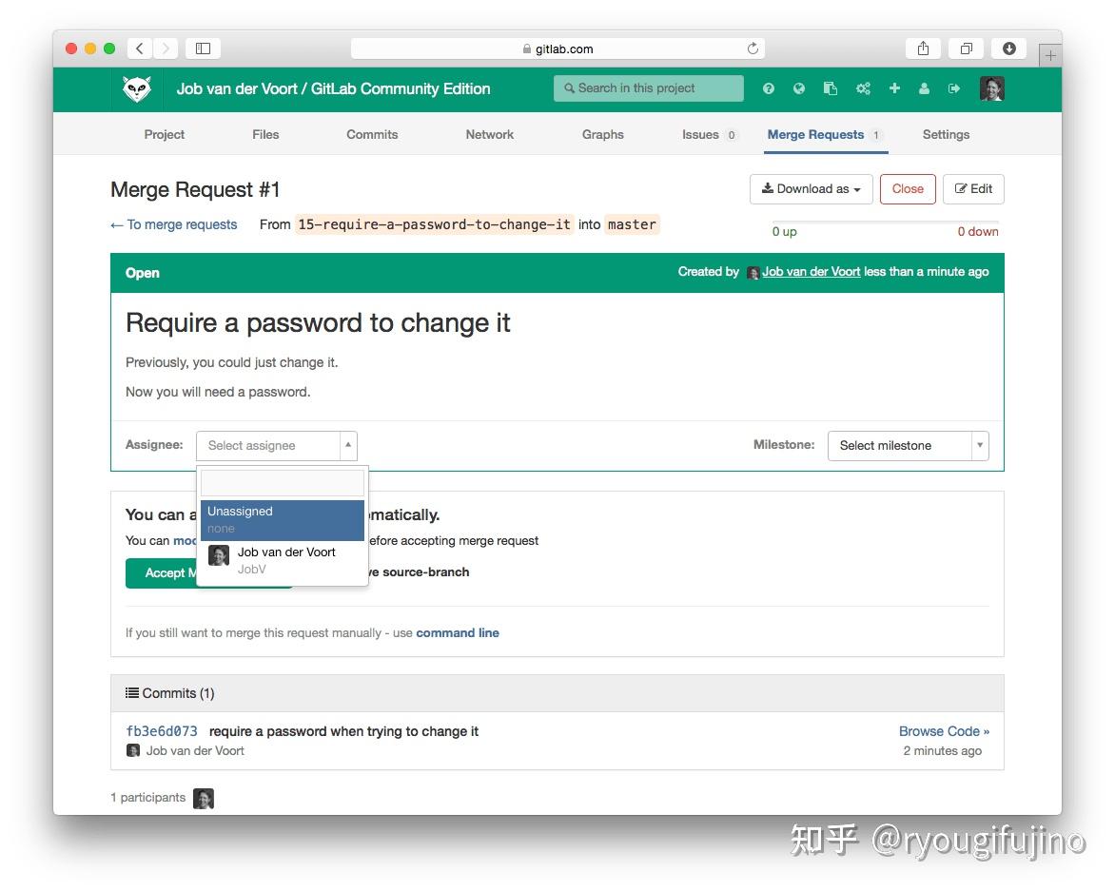Switch to the Commits tab
Screen dimensions: 1115x891
click(x=371, y=134)
